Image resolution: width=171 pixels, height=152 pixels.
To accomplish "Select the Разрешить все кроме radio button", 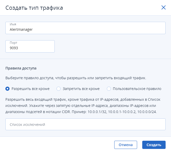I will (7, 89).
